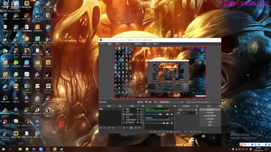Adjust the 桌面音频 volume slider

[155, 123]
